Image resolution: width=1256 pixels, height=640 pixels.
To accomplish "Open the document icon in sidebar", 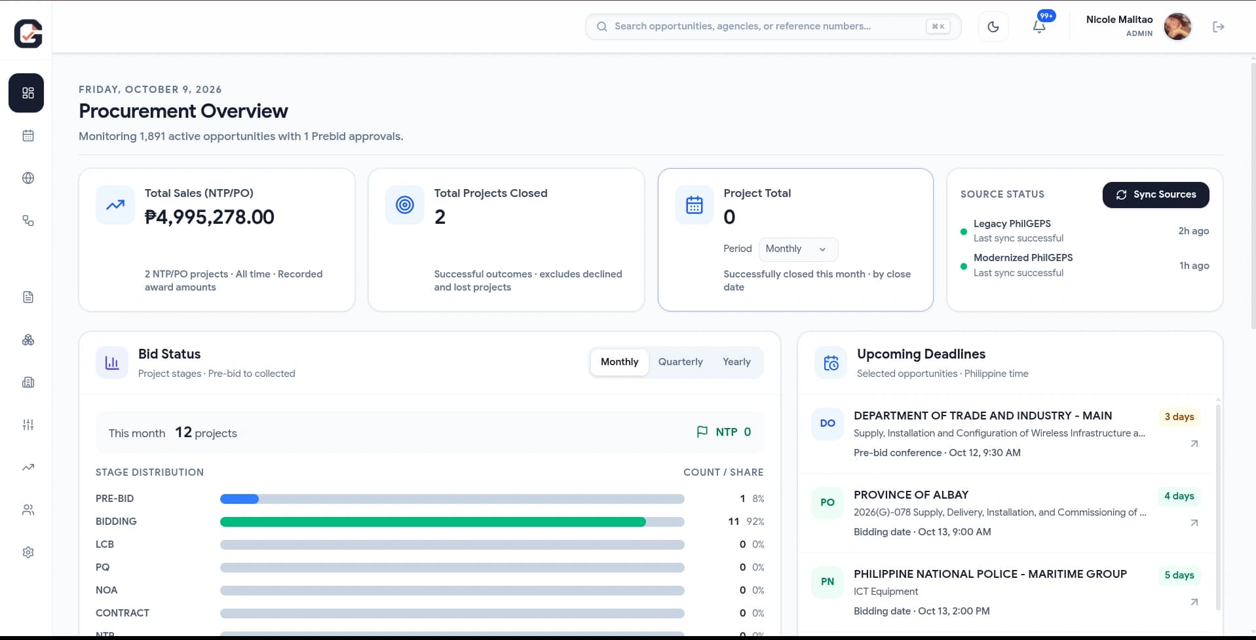I will [x=28, y=297].
